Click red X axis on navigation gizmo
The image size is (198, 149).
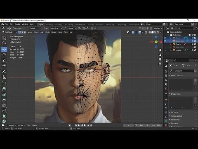(160, 42)
